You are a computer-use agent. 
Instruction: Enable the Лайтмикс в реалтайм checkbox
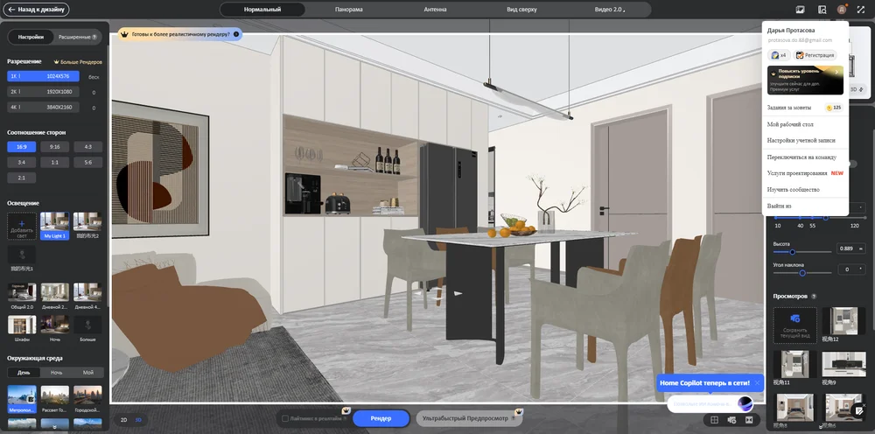click(285, 419)
